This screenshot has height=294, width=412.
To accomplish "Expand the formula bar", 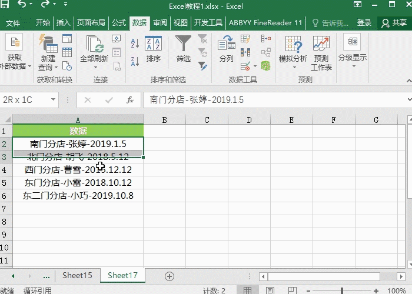I will (x=409, y=99).
